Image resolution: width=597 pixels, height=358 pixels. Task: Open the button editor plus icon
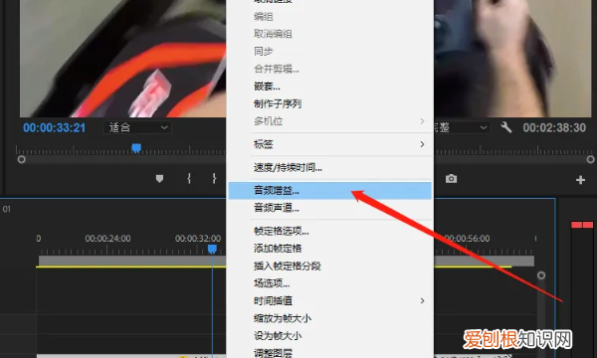pos(580,180)
